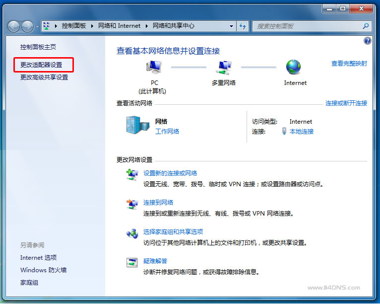Minimize the Network and Sharing Center window

pyautogui.click(x=329, y=8)
